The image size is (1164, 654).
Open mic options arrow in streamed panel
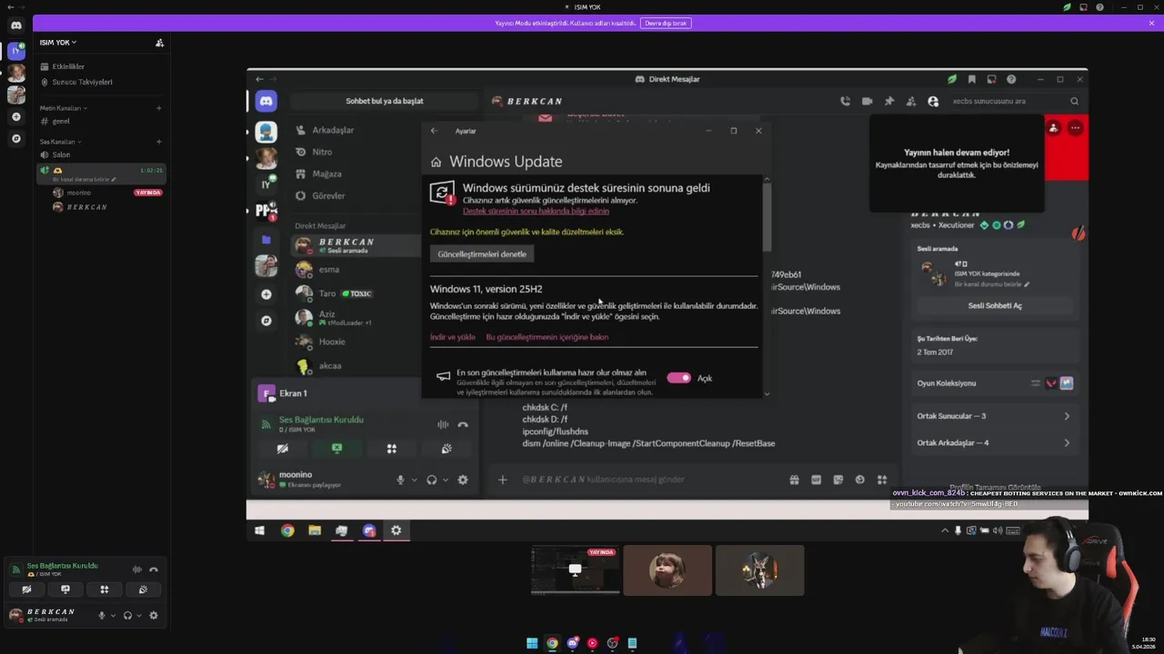(x=414, y=480)
